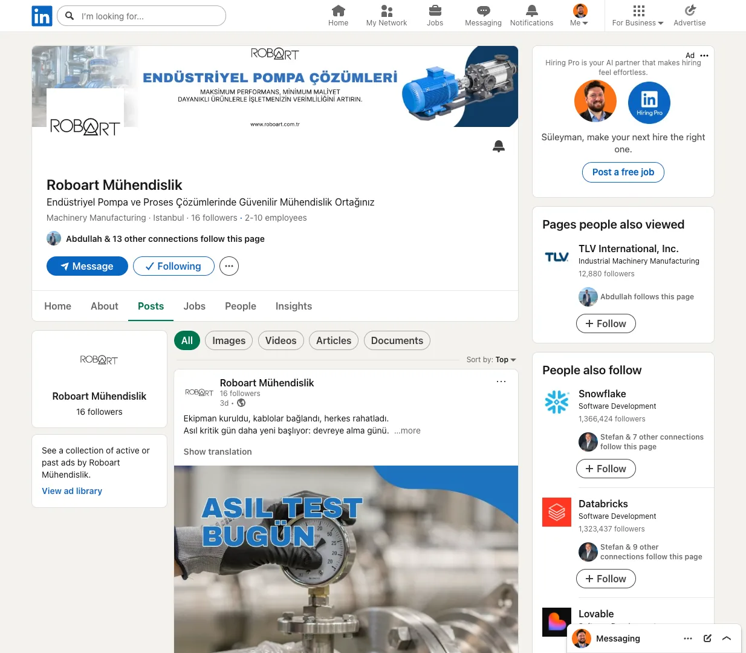Open the post's three-dot menu

click(501, 382)
